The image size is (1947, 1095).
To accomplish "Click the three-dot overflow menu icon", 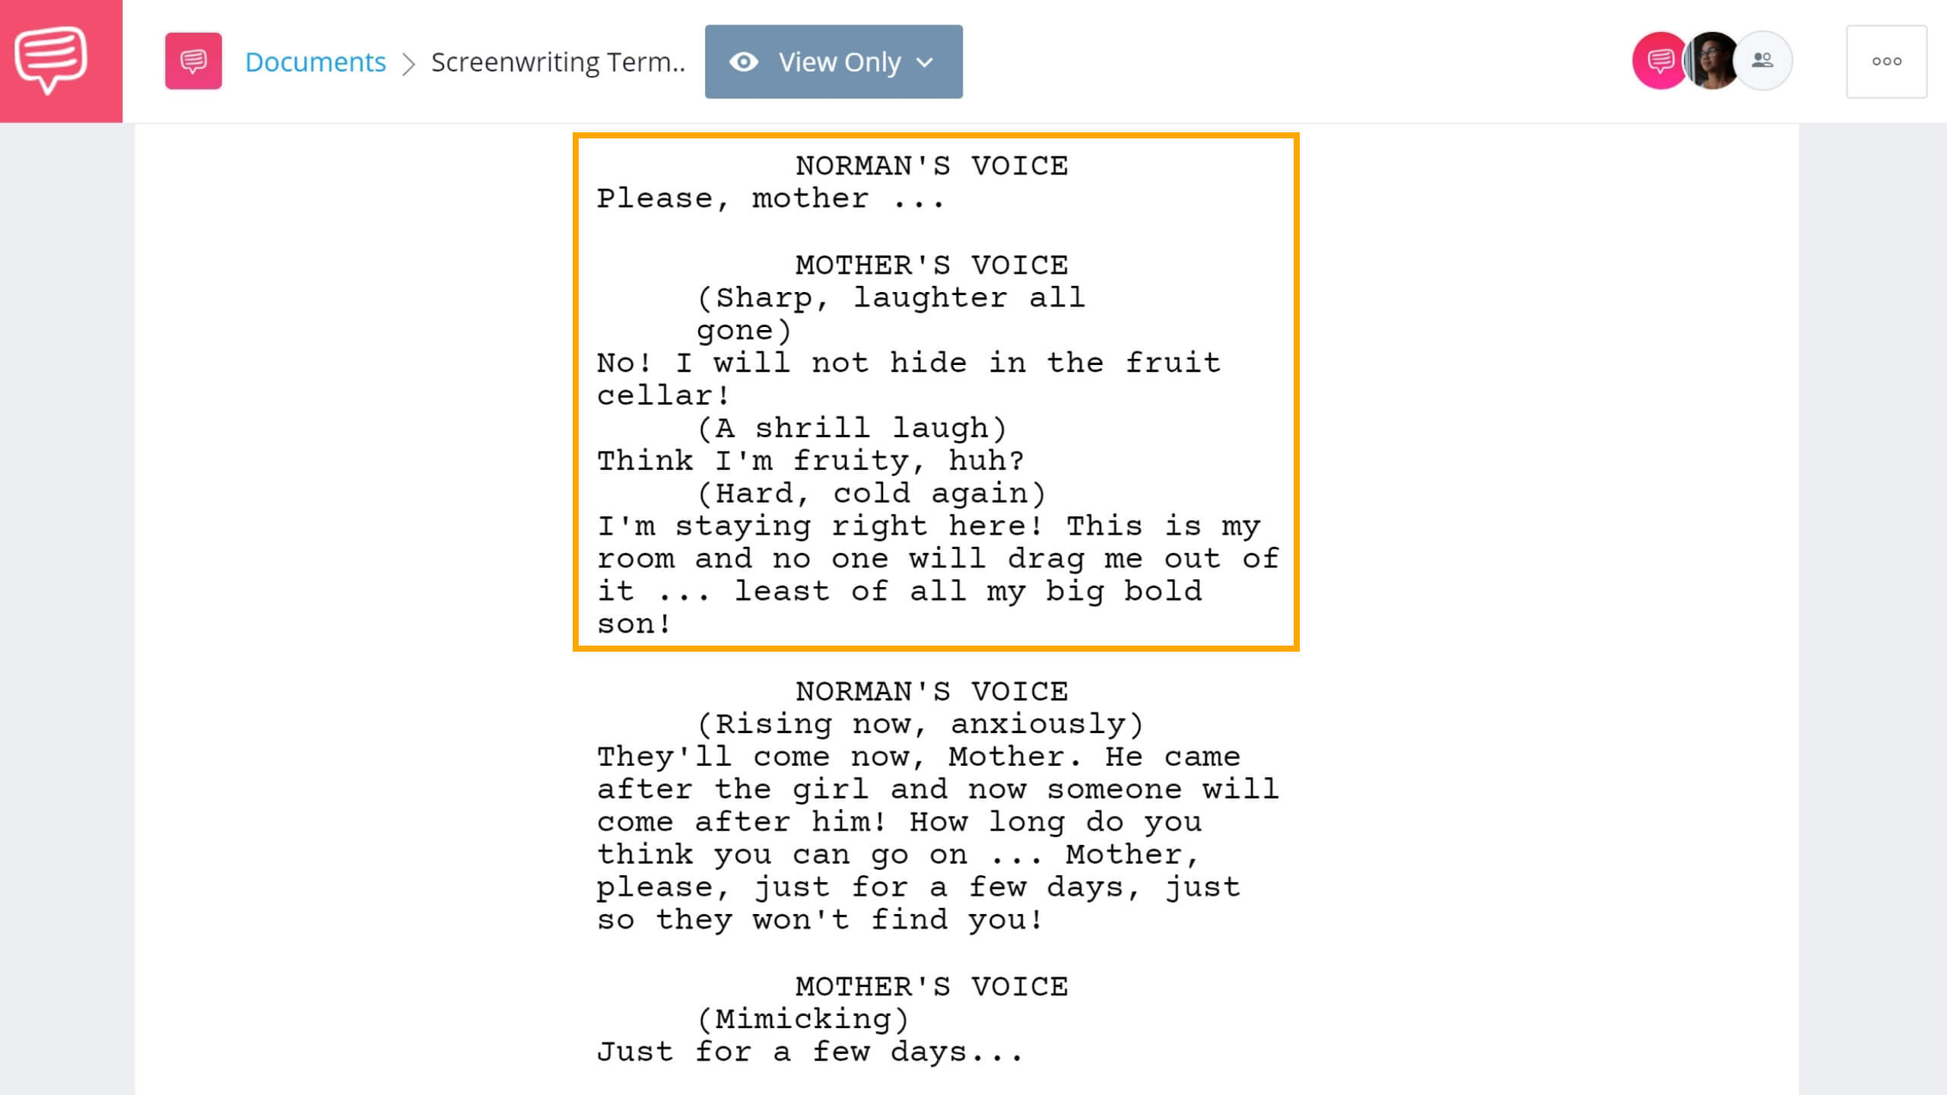I will tap(1887, 62).
